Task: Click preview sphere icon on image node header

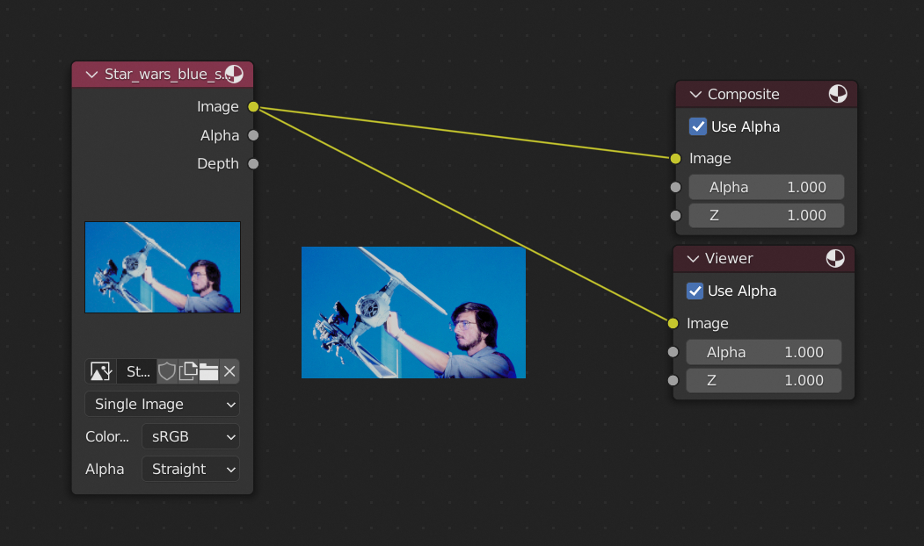Action: pos(234,74)
